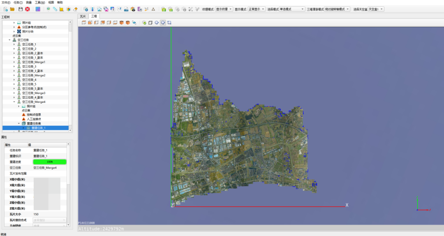Switch to the 三维 tab

[x=94, y=16]
